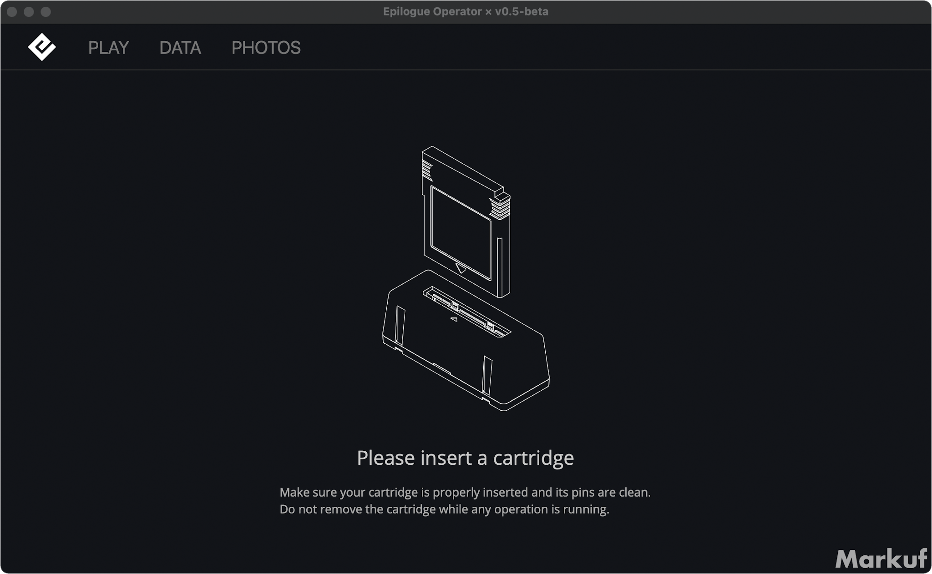Click the downward triangle arrow on cartridge
Screen dimensions: 932x574
461,268
